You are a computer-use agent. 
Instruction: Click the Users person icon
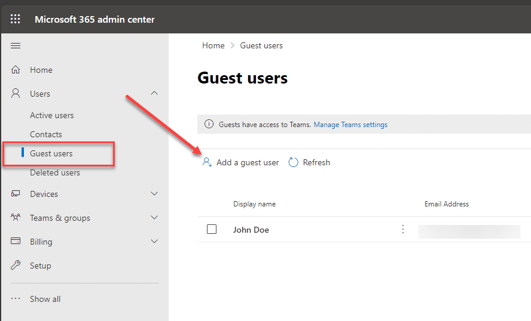pos(16,93)
